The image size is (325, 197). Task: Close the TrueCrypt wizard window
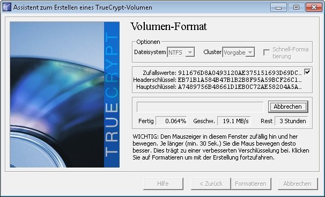(x=314, y=7)
